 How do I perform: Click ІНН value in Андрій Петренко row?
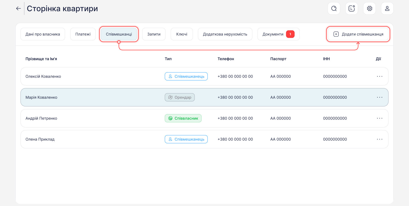coord(335,118)
